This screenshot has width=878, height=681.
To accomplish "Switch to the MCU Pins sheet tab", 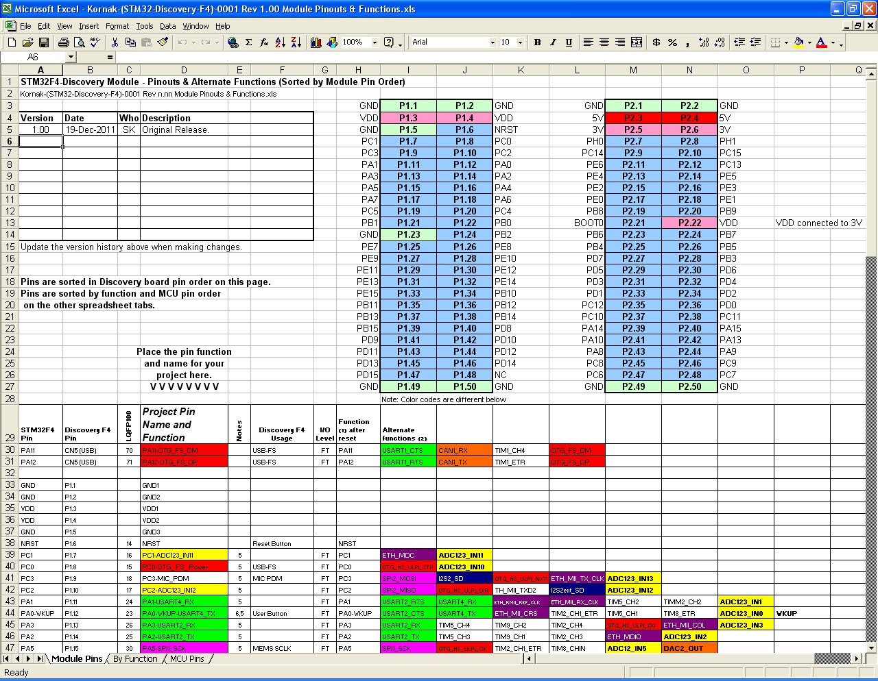I will 187,659.
